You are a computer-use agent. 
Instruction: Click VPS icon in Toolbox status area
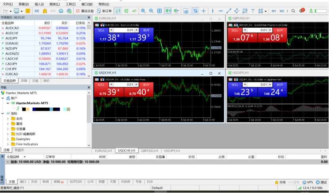click(308, 182)
